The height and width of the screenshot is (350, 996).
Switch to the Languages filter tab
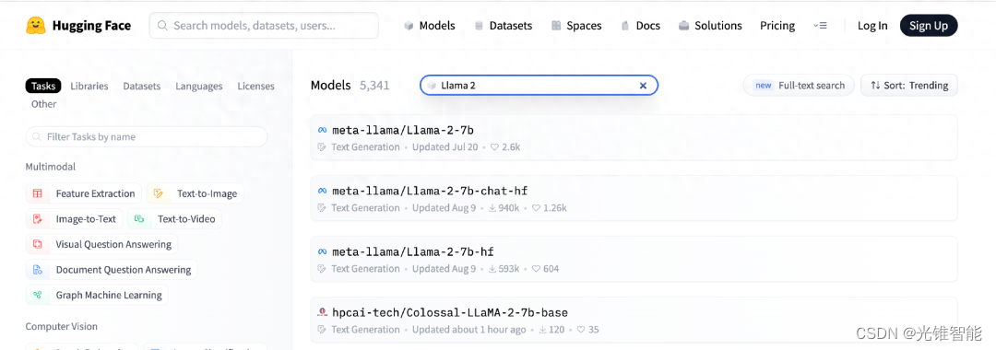pos(199,87)
